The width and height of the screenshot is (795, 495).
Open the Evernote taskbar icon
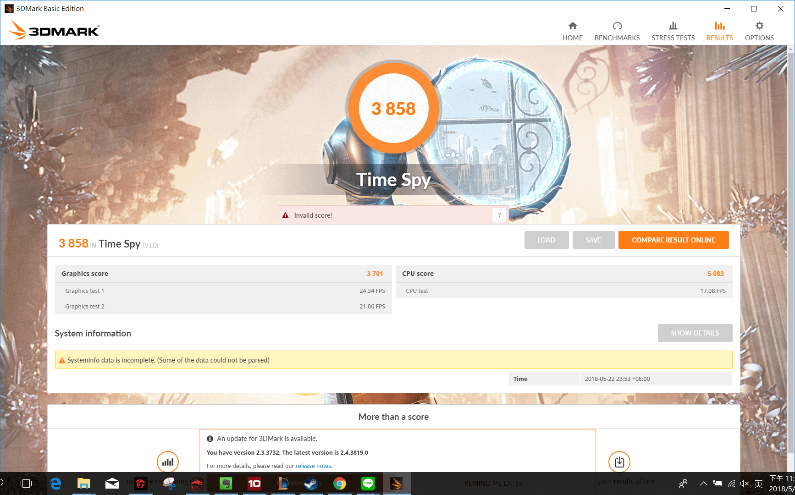pos(226,484)
